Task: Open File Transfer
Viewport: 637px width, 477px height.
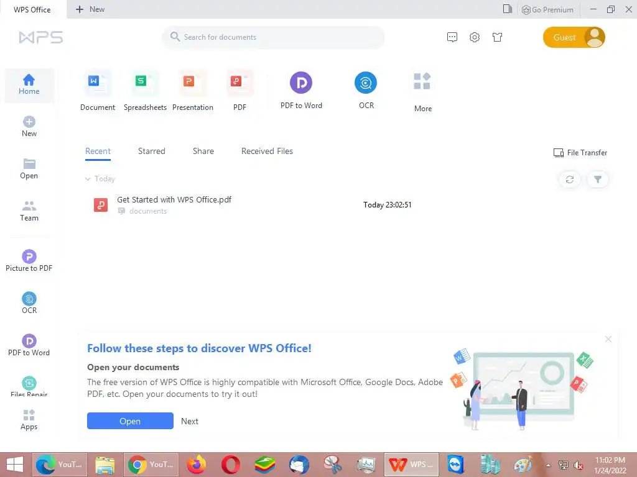Action: tap(580, 153)
